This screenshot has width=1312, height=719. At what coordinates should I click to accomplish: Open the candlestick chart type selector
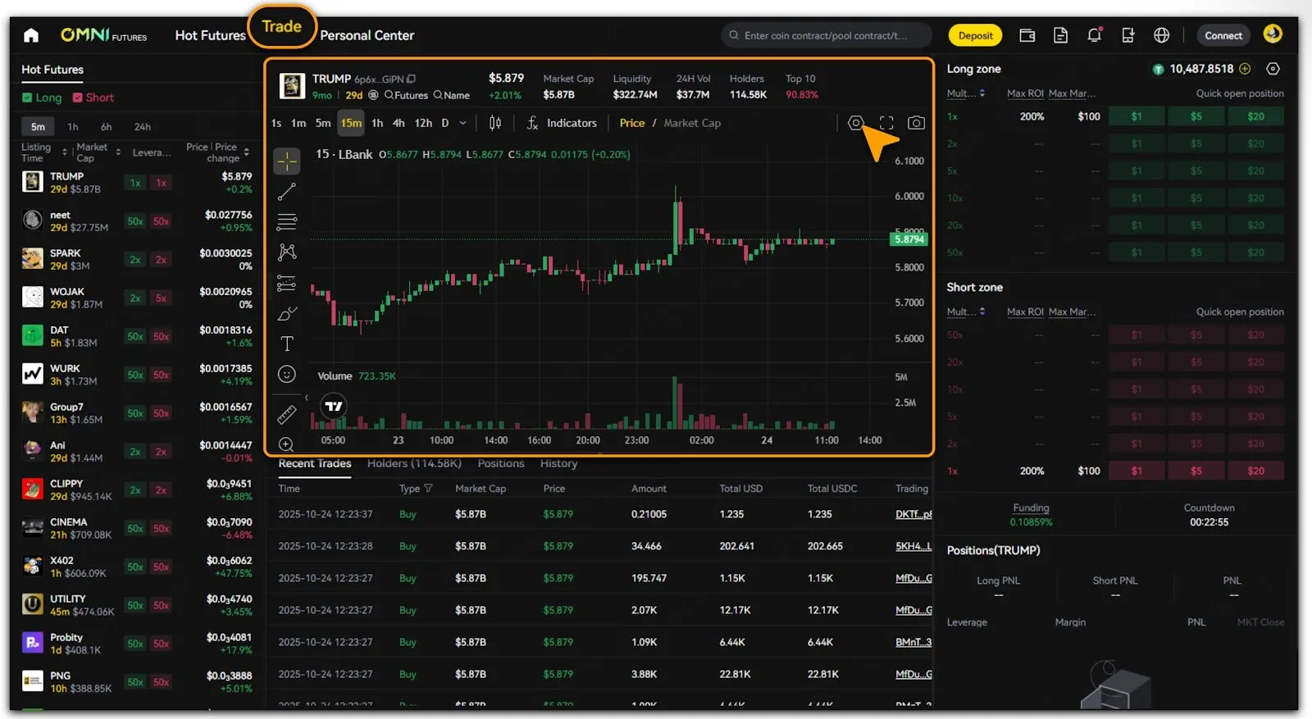pyautogui.click(x=495, y=123)
